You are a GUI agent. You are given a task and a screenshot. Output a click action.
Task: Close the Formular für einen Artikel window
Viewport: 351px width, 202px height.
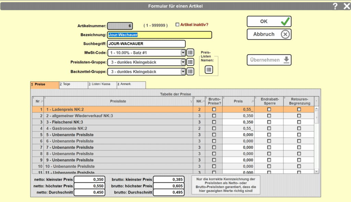pos(347,6)
